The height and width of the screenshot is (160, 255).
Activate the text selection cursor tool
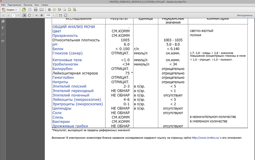24,15
